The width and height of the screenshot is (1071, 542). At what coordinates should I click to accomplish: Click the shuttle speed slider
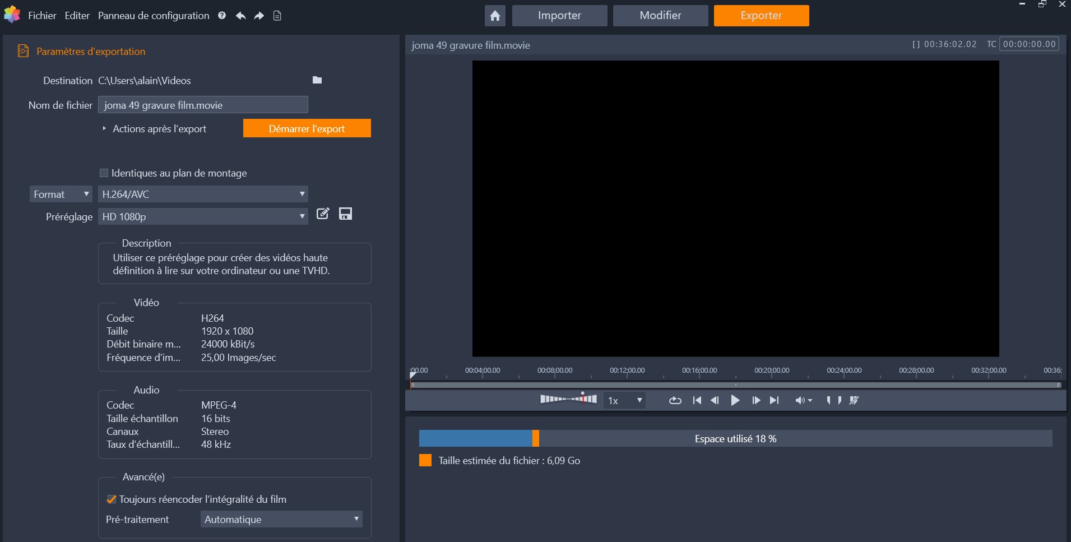coord(568,399)
